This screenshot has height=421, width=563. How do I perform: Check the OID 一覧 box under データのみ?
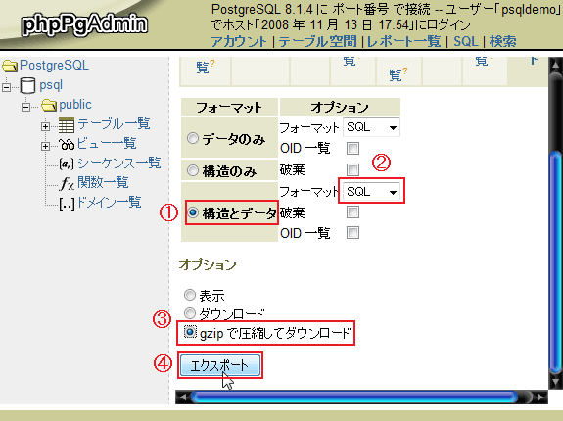352,148
